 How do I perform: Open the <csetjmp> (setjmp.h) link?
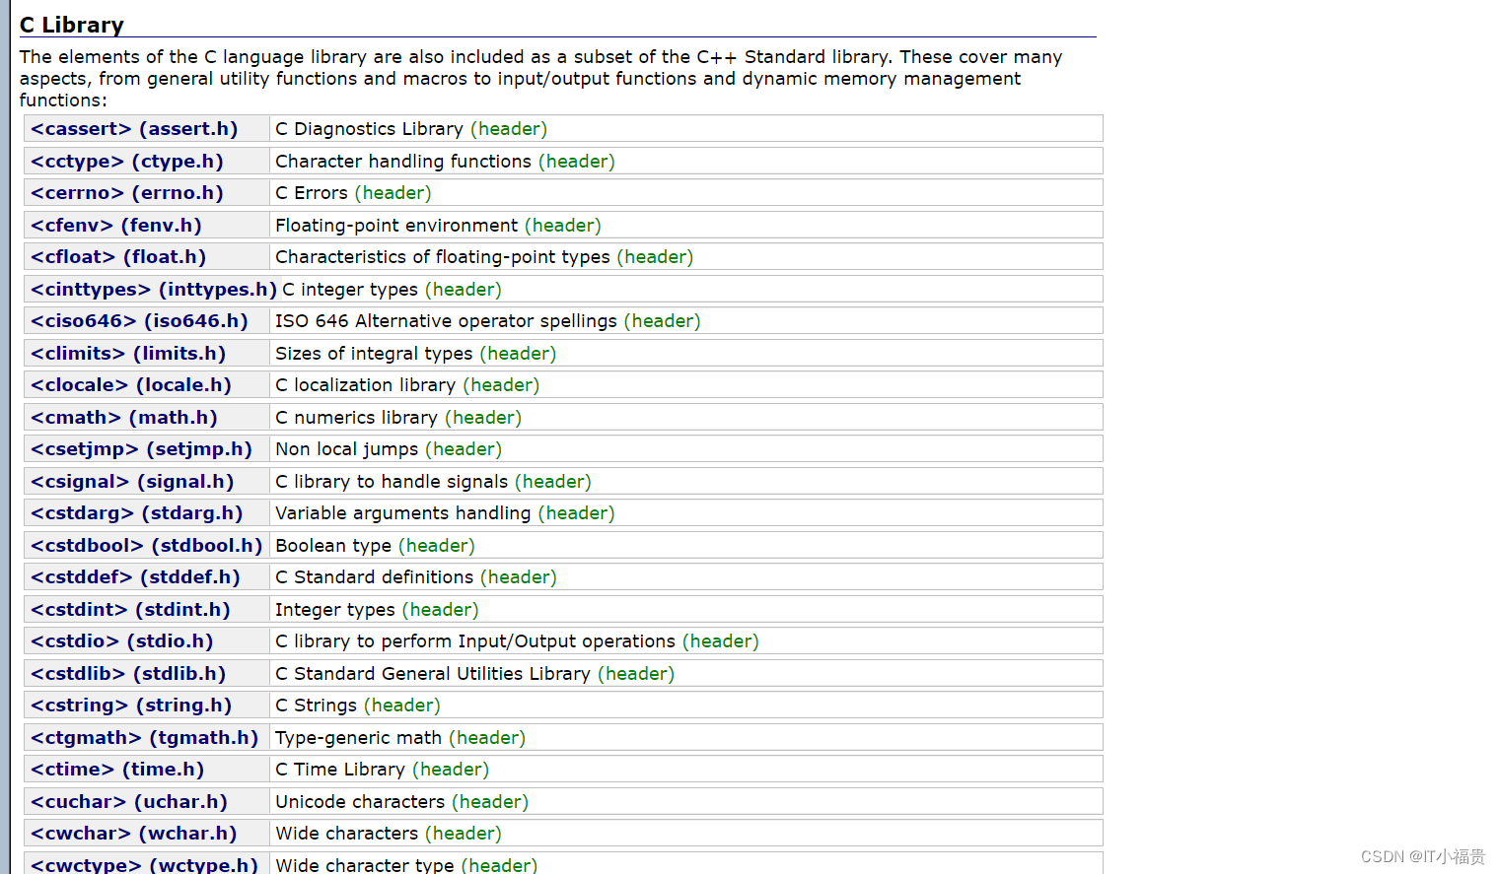click(x=141, y=449)
